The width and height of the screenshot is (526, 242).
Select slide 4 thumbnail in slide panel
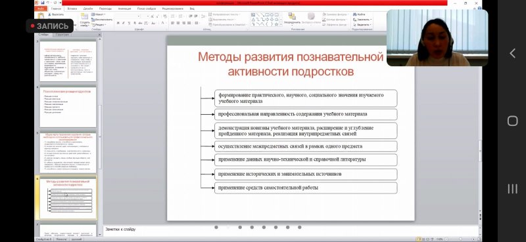pos(68,107)
